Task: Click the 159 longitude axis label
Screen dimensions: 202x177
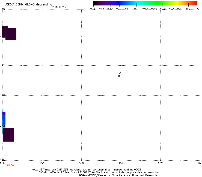Action: (121, 163)
